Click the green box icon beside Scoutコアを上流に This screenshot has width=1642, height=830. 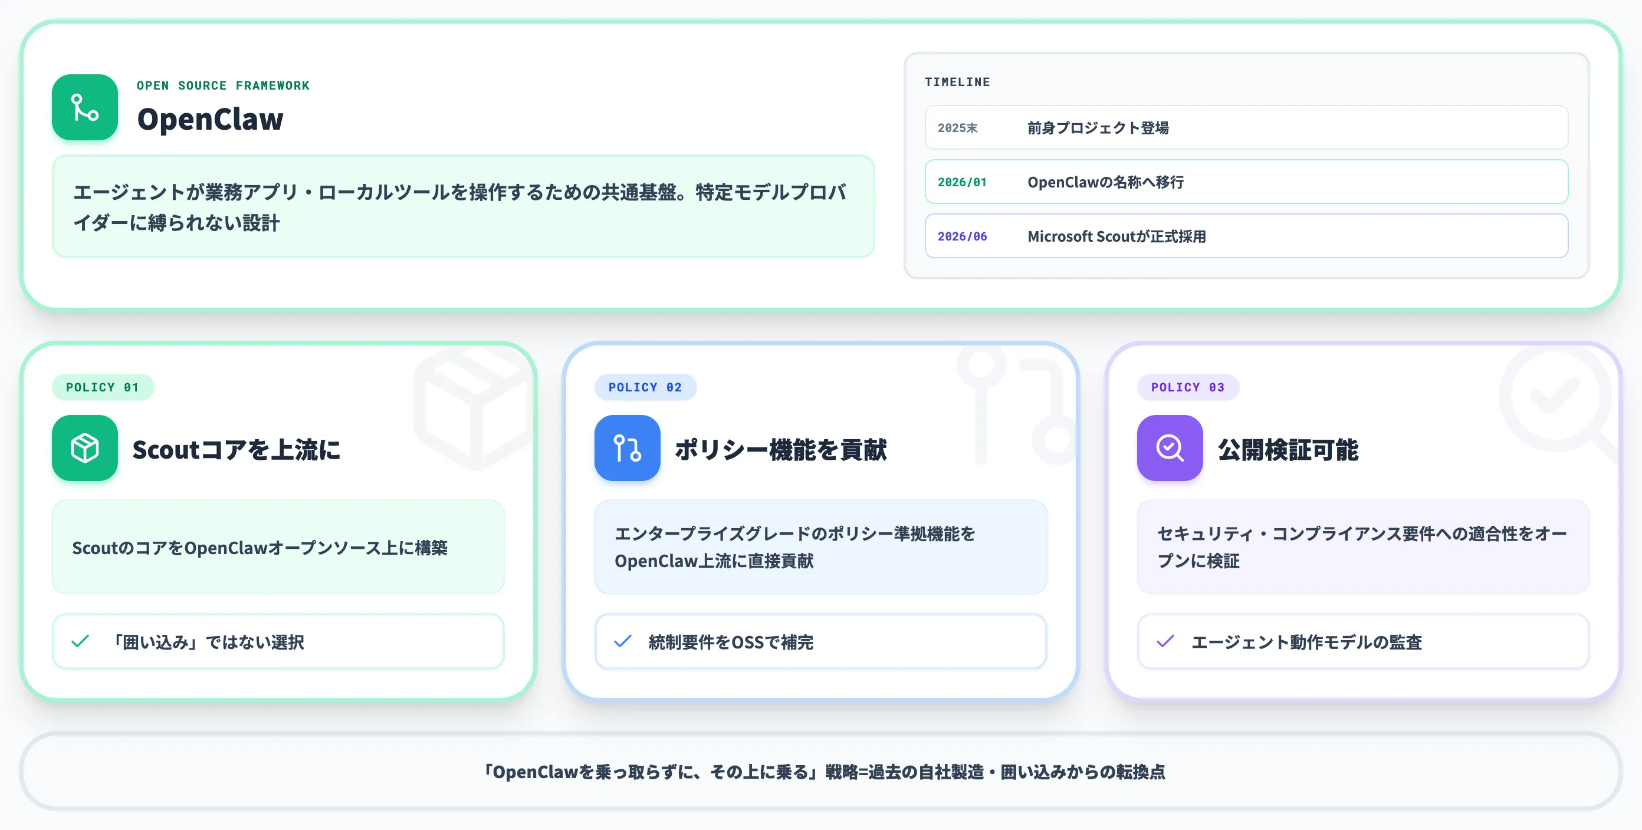[85, 448]
